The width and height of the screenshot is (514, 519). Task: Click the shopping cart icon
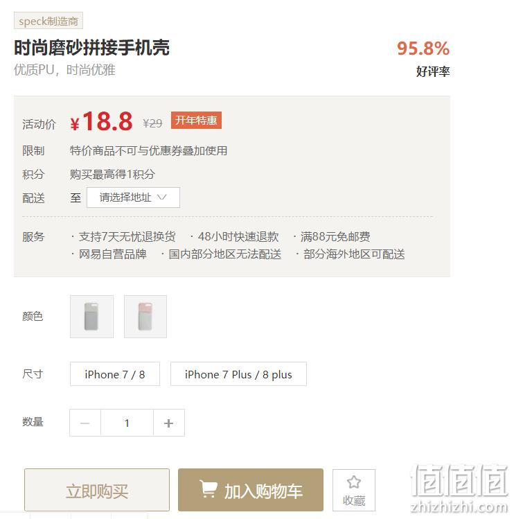pos(209,489)
